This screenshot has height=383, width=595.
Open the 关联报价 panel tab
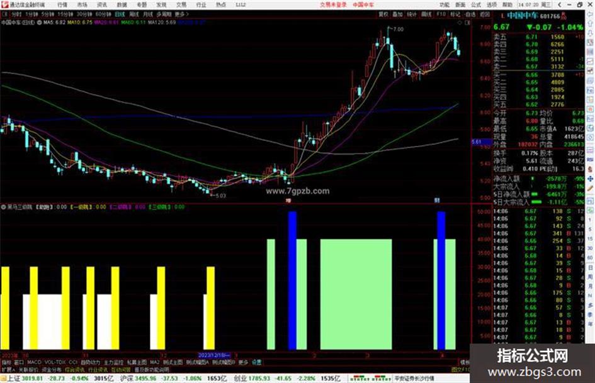(28, 369)
